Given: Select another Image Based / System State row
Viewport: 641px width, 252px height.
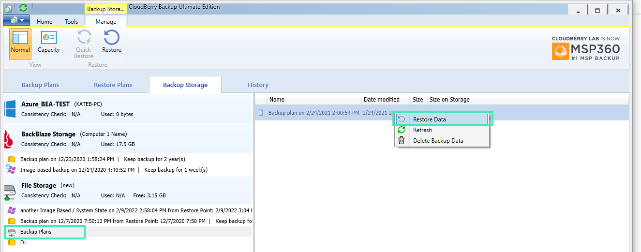Looking at the screenshot, I should point(128,210).
